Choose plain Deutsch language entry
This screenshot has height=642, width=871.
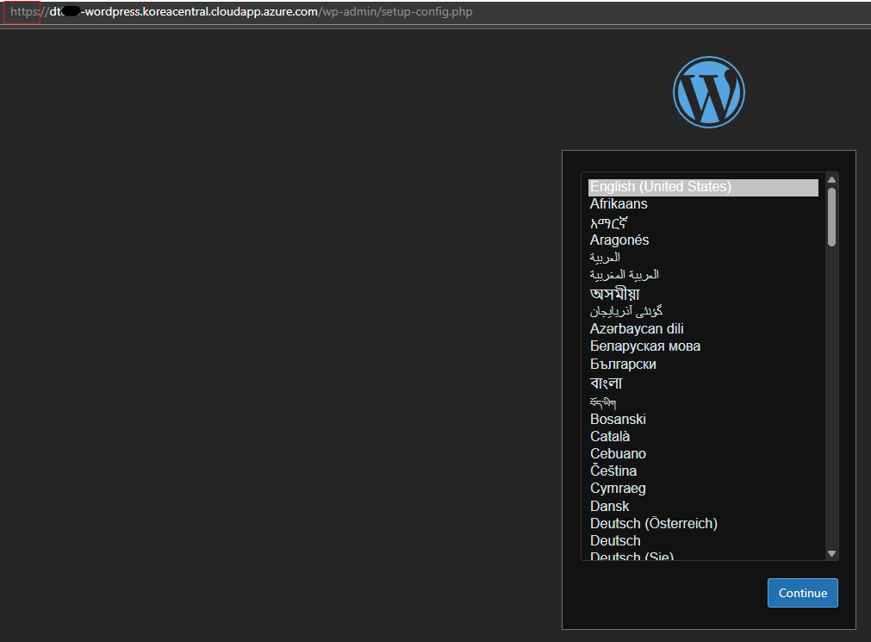point(703,541)
